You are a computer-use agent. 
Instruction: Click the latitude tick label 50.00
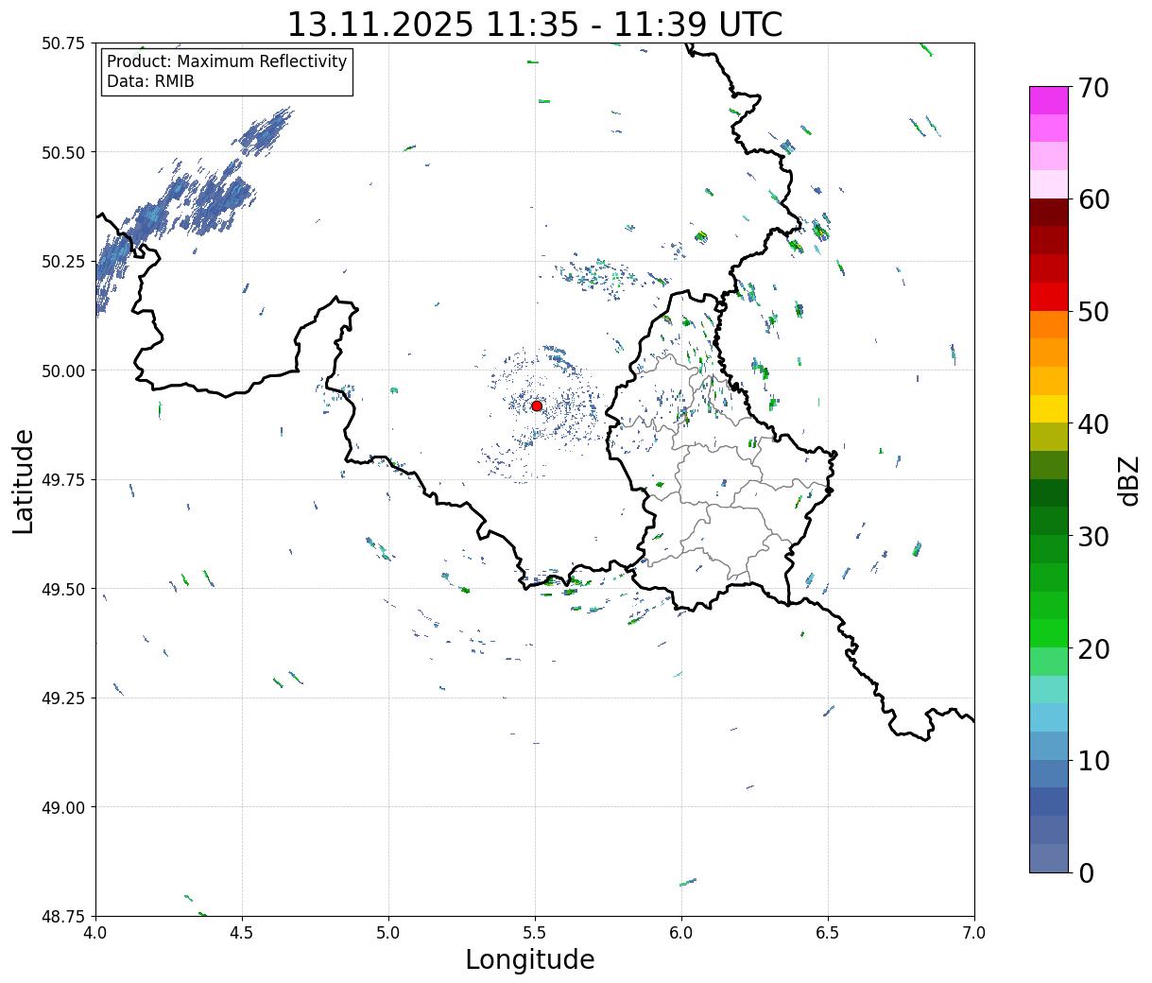point(63,371)
